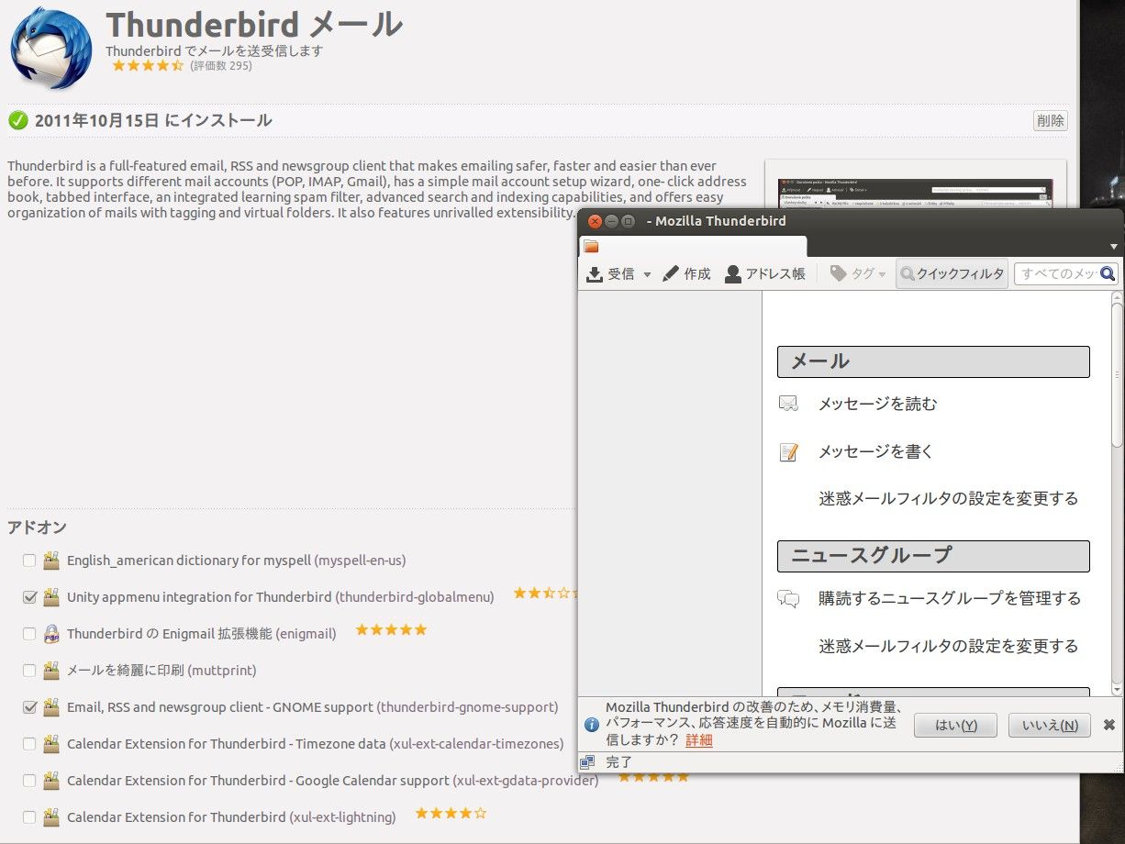
Task: Click the package icon beside Timezone data addon
Action: 51,743
